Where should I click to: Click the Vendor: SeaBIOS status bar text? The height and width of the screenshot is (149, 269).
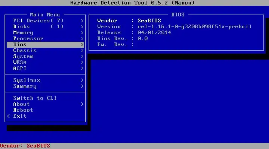[x=25, y=146]
